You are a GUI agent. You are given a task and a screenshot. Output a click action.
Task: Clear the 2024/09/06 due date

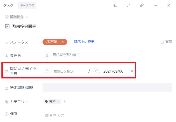(x=132, y=71)
